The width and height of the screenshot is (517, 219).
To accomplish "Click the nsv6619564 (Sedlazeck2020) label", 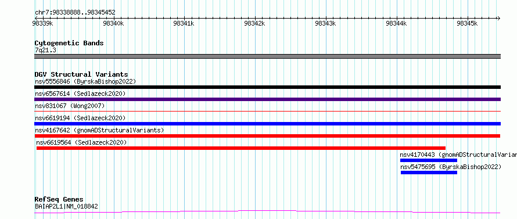I will pos(81,142).
